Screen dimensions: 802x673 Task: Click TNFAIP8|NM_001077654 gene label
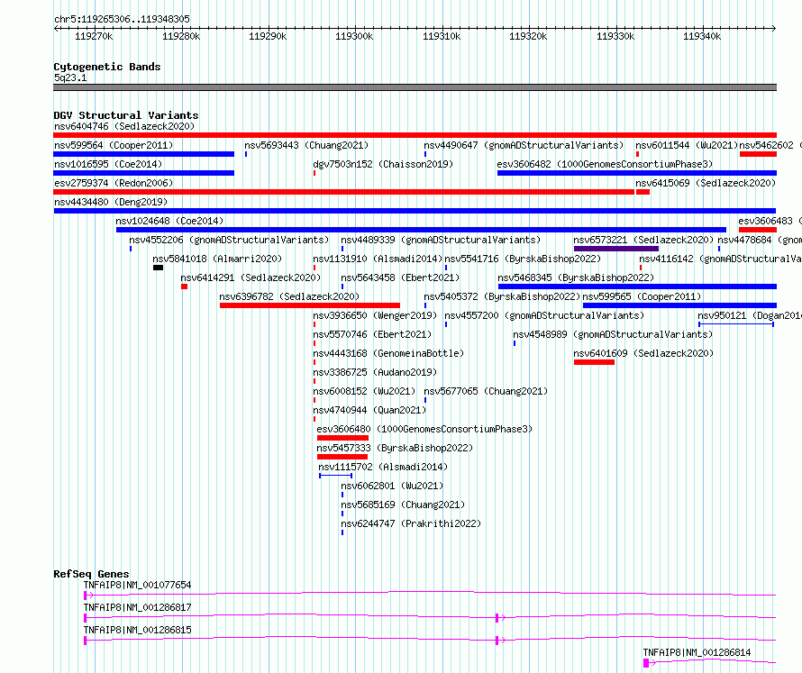tap(138, 585)
